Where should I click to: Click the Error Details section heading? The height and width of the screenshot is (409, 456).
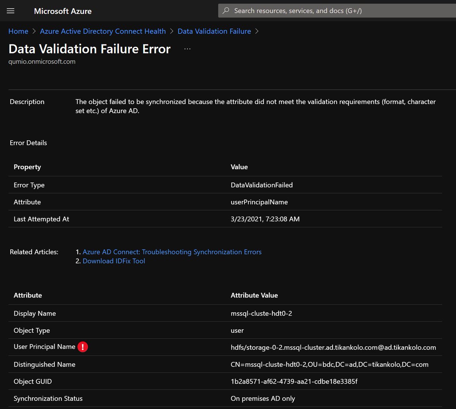(x=28, y=143)
